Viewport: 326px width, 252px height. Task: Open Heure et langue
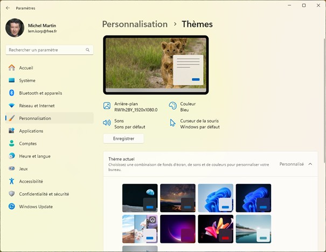(50, 156)
